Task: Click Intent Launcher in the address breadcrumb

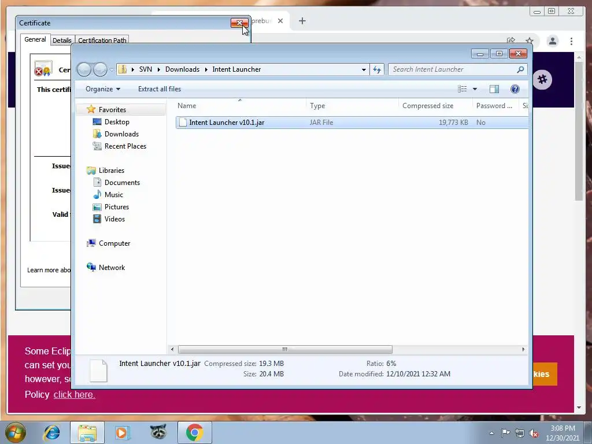Action: 236,69
